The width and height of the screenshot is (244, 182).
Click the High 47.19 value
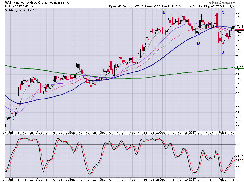coord(135,6)
